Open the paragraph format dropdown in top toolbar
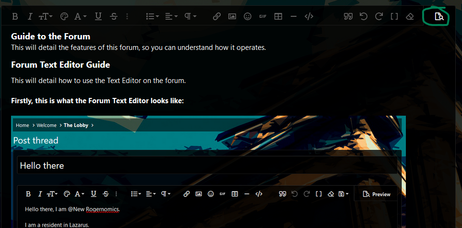 click(x=191, y=16)
